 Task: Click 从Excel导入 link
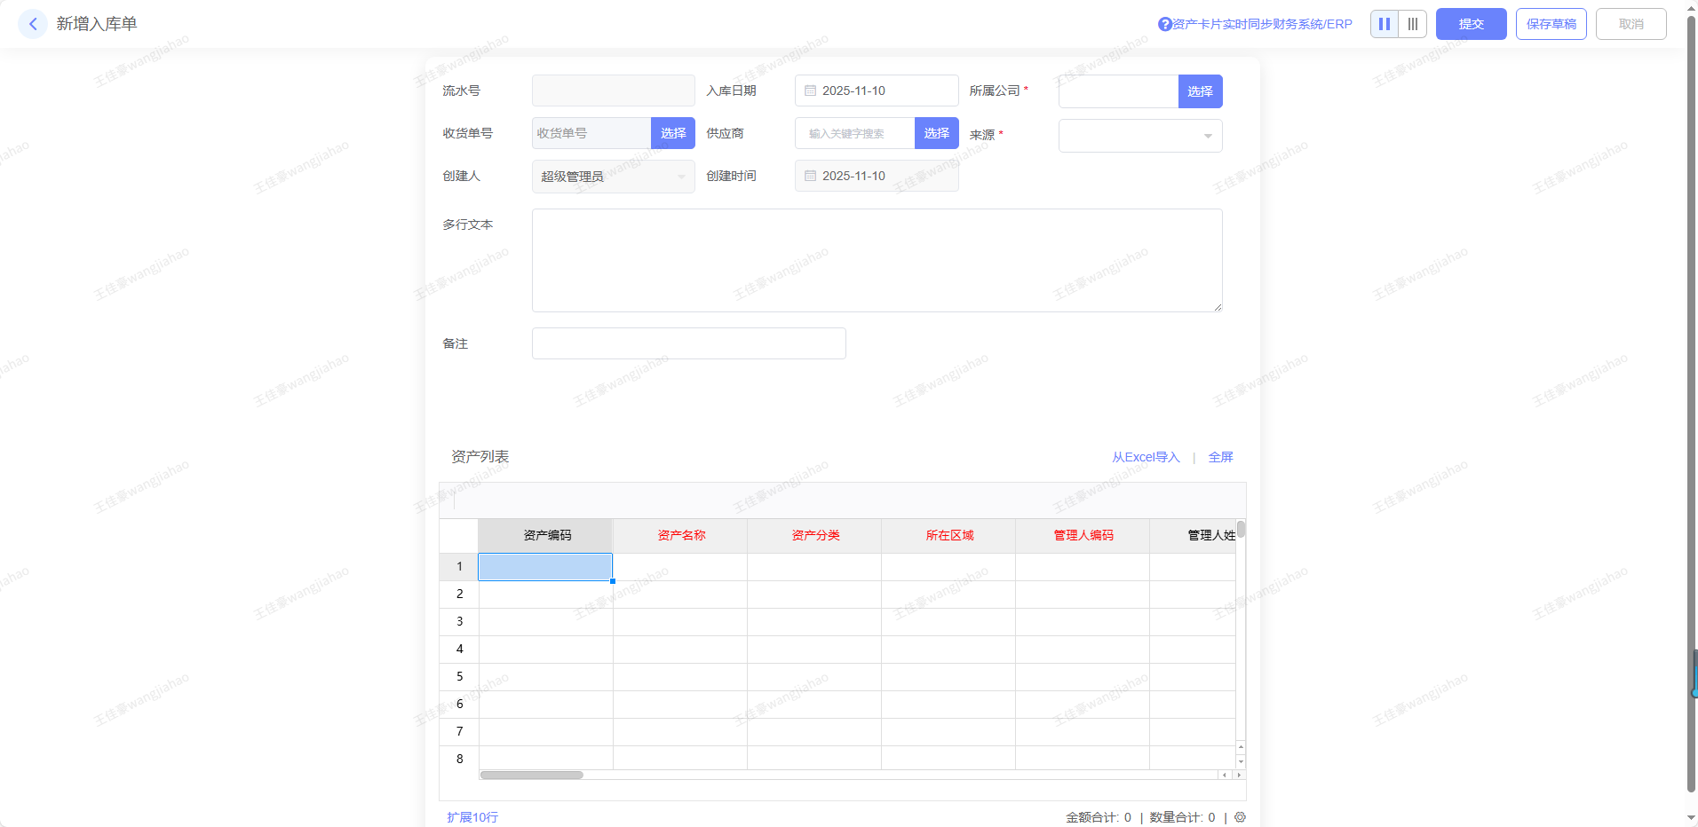1146,457
